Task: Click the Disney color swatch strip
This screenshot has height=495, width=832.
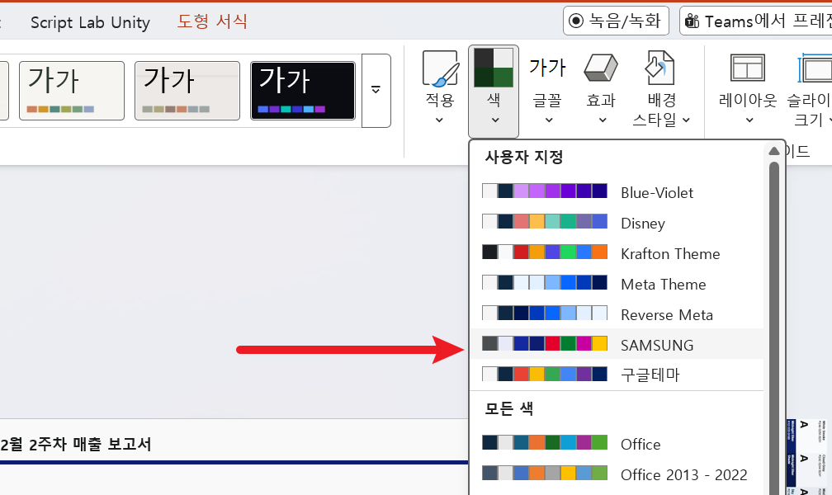Action: [x=545, y=221]
